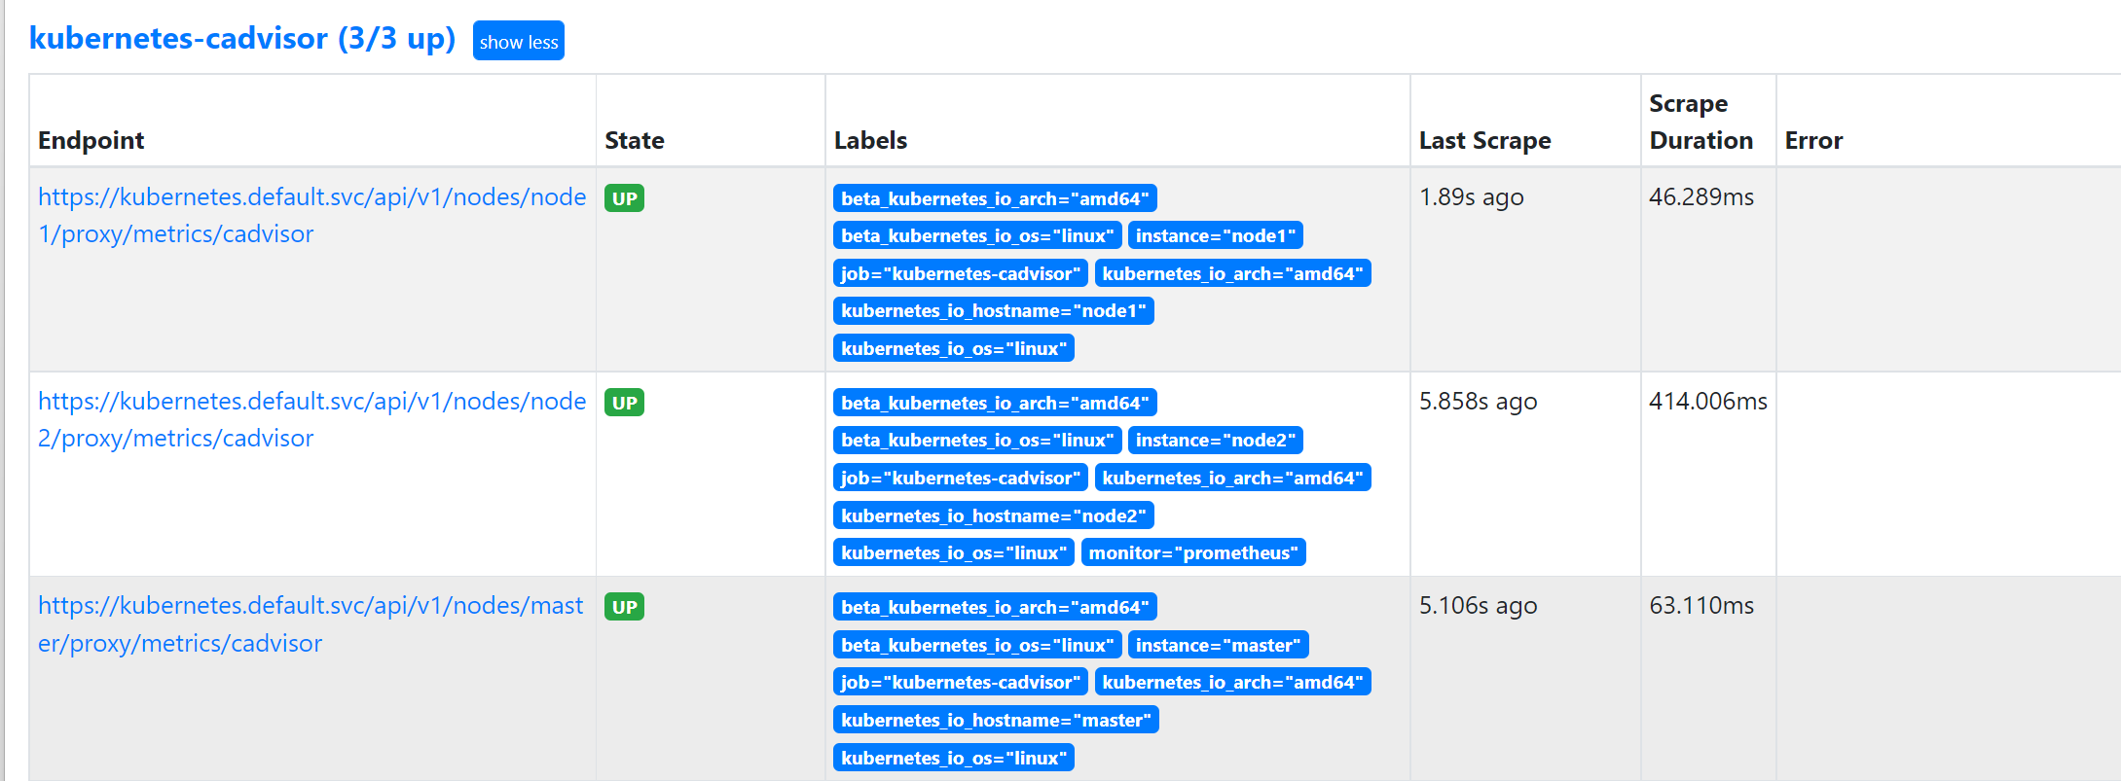Screen dimensions: 2121x781
Task: Click the 46.289ms scrape duration value
Action: coord(1701,197)
